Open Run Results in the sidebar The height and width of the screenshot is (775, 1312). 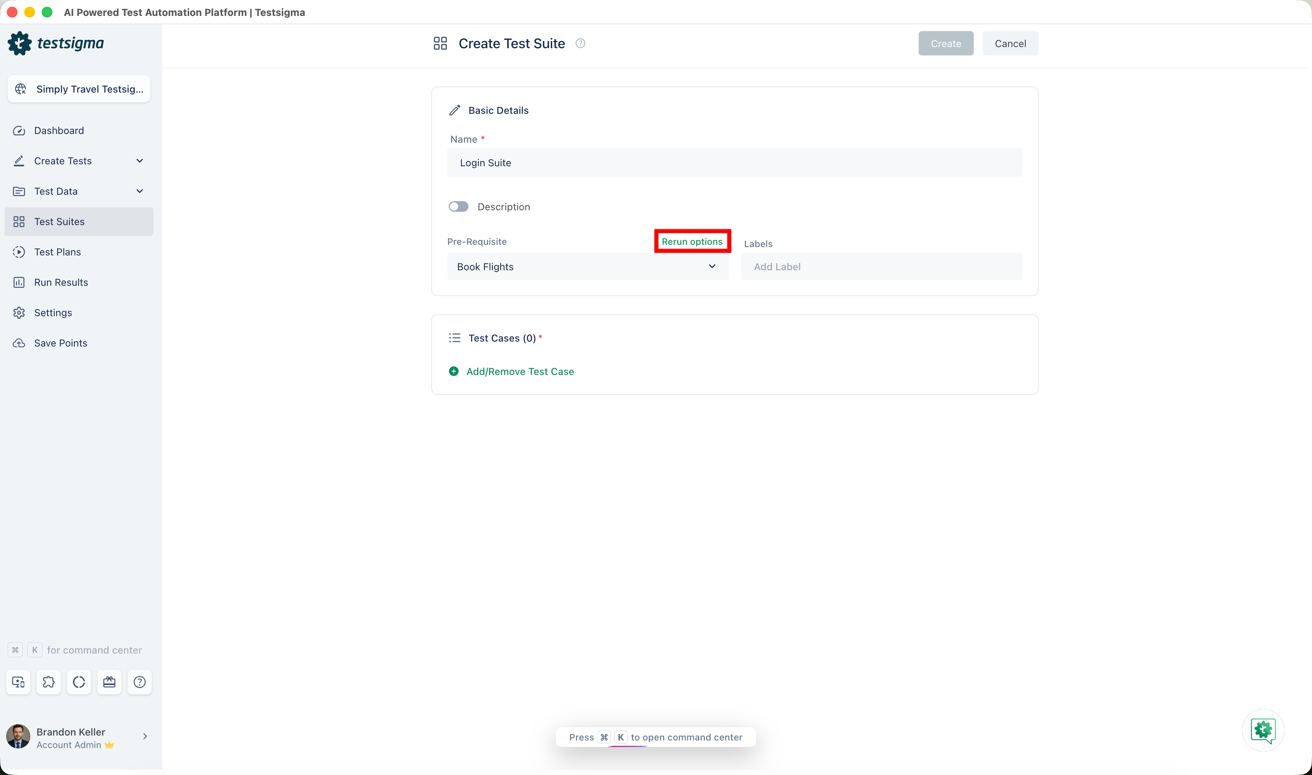click(x=79, y=282)
